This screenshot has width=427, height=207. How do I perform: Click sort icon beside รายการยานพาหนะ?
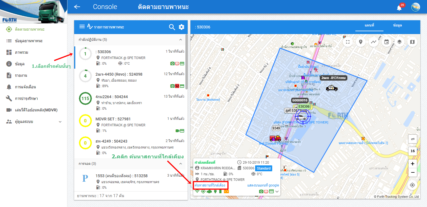point(90,26)
